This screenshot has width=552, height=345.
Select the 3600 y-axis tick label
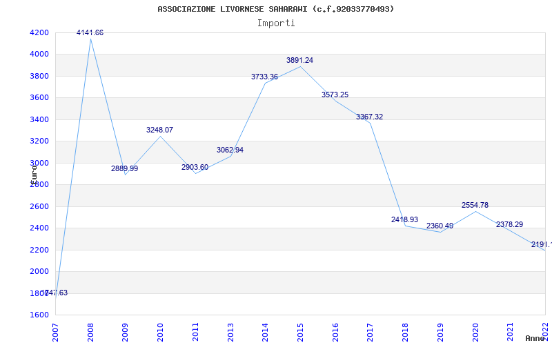tap(39, 97)
